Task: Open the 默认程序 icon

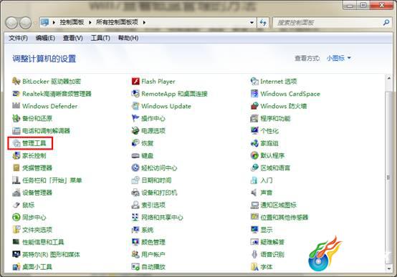Action: pyautogui.click(x=254, y=155)
